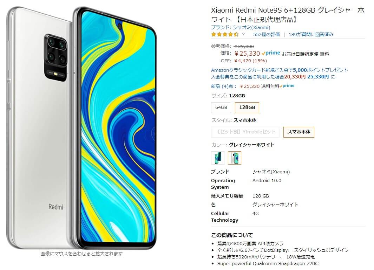Image resolution: width=374 pixels, height=270 pixels.
Task: Select the 64GB size option
Action: coord(221,108)
